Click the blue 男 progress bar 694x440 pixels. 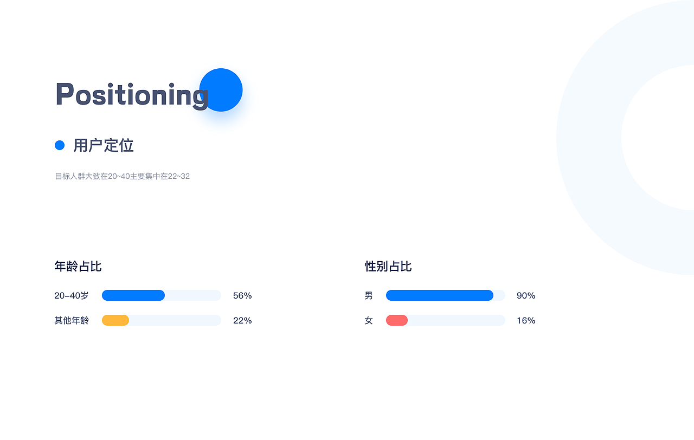pyautogui.click(x=440, y=295)
